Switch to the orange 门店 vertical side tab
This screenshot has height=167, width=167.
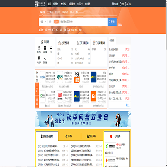point(37,101)
